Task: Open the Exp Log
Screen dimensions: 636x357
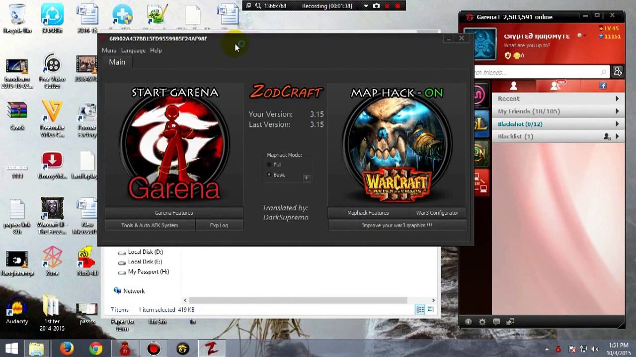Action: pos(219,225)
